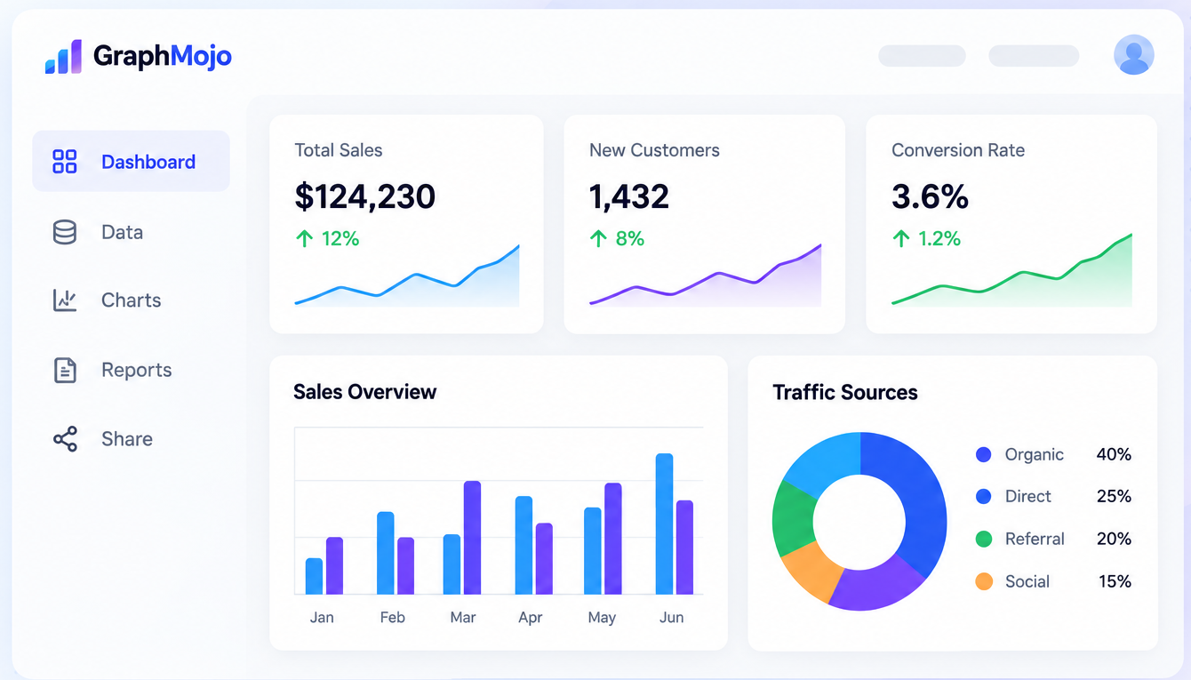Viewport: 1191px width, 680px height.
Task: Click the 25% value in the legend
Action: pos(1114,496)
